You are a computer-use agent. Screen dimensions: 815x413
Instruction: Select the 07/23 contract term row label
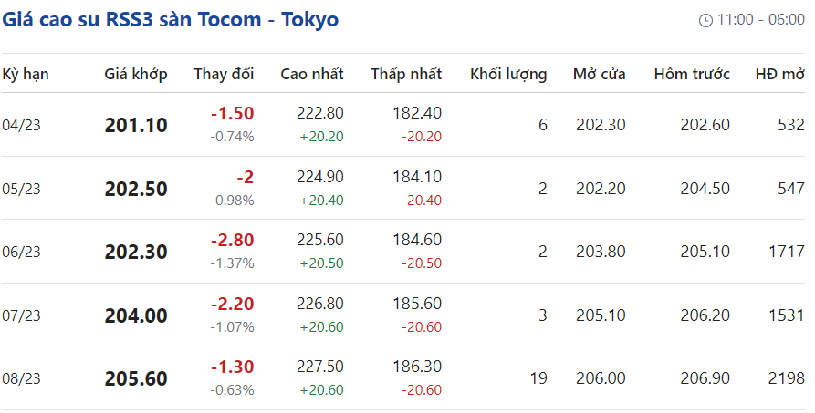[x=22, y=315]
